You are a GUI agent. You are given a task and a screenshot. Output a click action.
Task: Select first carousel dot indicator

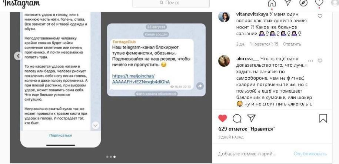click(x=107, y=157)
